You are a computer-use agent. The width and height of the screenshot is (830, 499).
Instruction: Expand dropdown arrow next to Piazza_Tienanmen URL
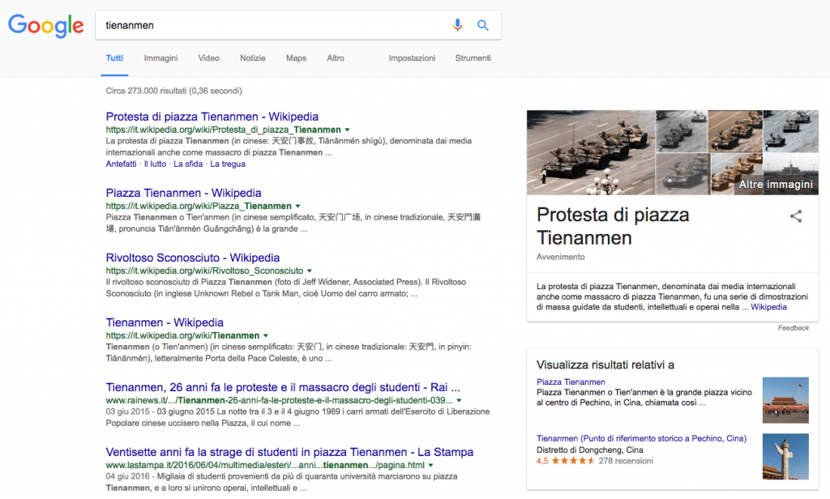(x=297, y=206)
